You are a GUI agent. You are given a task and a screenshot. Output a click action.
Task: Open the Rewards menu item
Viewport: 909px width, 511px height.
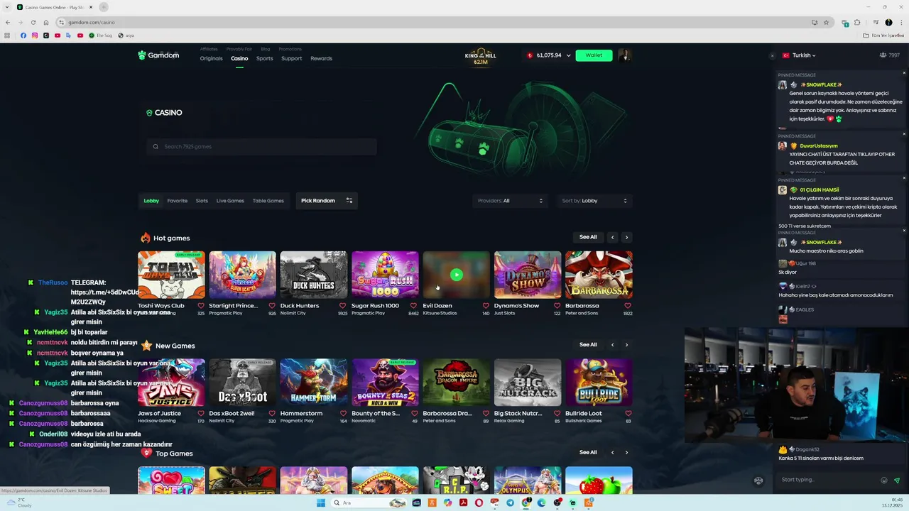321,58
